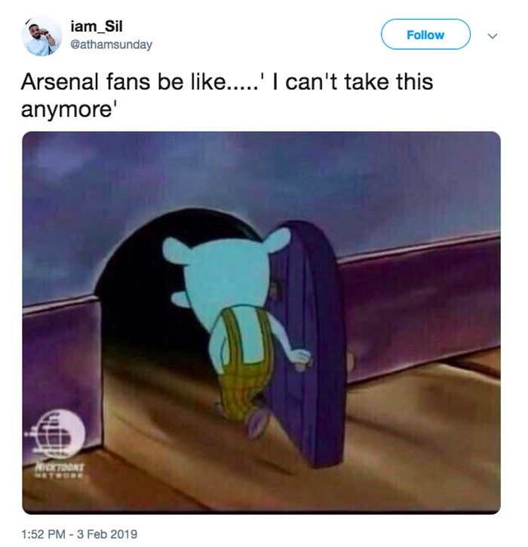Follow the iam_Sil account
This screenshot has height=547, width=528.
(x=425, y=35)
